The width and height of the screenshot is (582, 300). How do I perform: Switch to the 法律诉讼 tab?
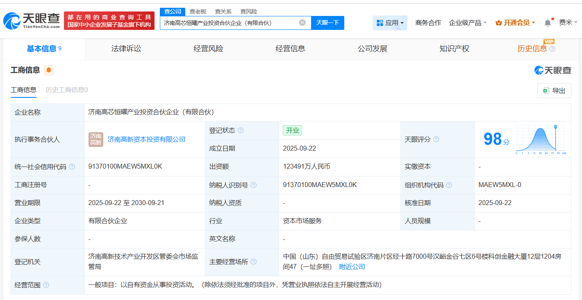(125, 48)
